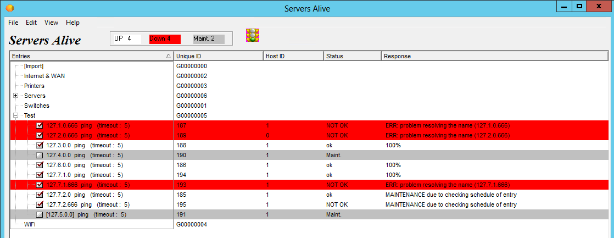The image size is (614, 238).
Task: Click the error response for 127.1.0.666
Action: 448,125
